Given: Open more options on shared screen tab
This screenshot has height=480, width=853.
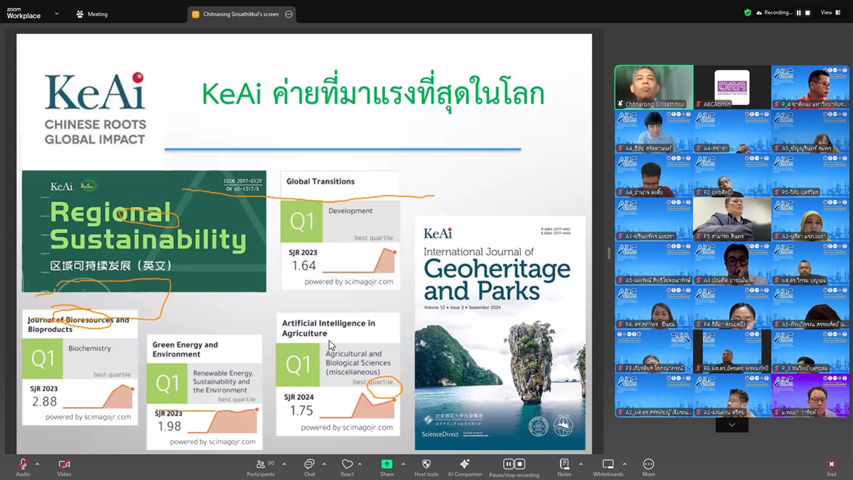Looking at the screenshot, I should [289, 14].
